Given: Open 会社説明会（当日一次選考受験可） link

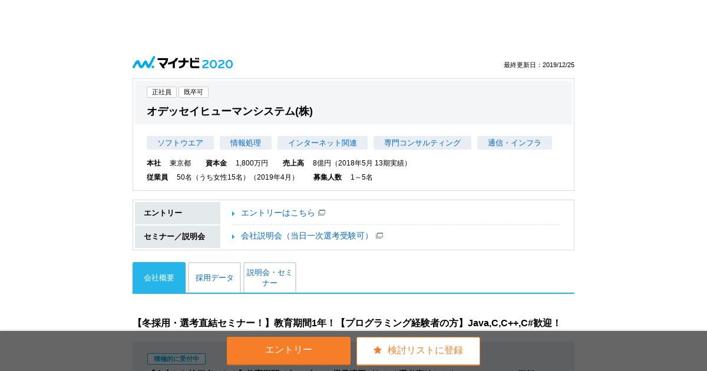Looking at the screenshot, I should pyautogui.click(x=307, y=236).
